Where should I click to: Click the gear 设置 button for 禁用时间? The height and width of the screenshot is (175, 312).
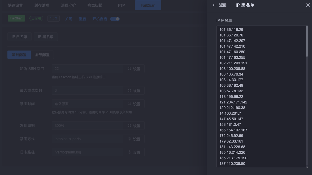[134, 104]
